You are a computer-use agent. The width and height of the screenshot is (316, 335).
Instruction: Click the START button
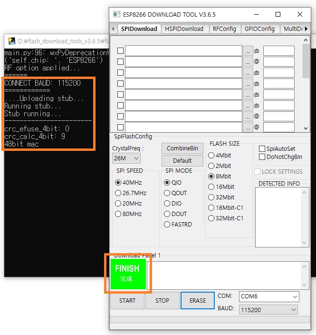tap(127, 301)
